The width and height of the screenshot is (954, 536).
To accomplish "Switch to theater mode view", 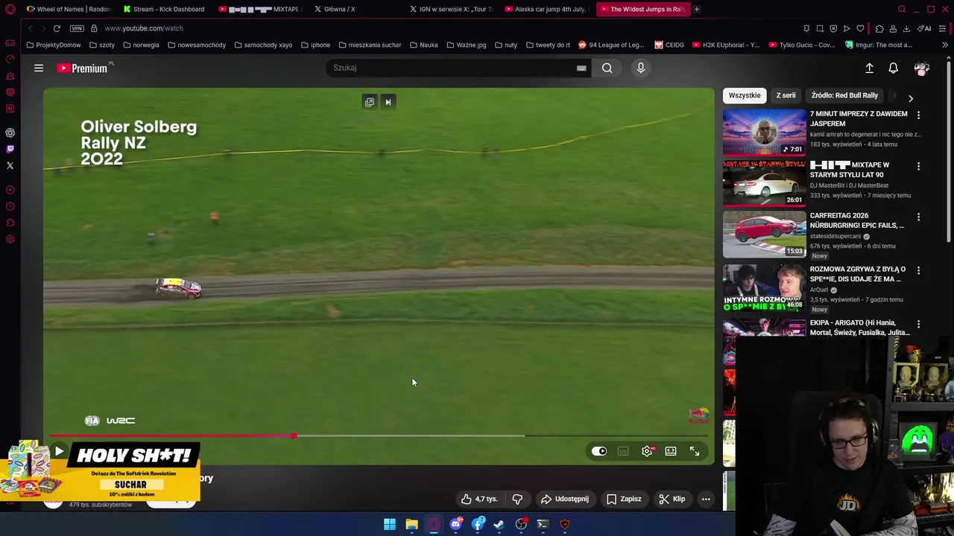I will (x=671, y=451).
